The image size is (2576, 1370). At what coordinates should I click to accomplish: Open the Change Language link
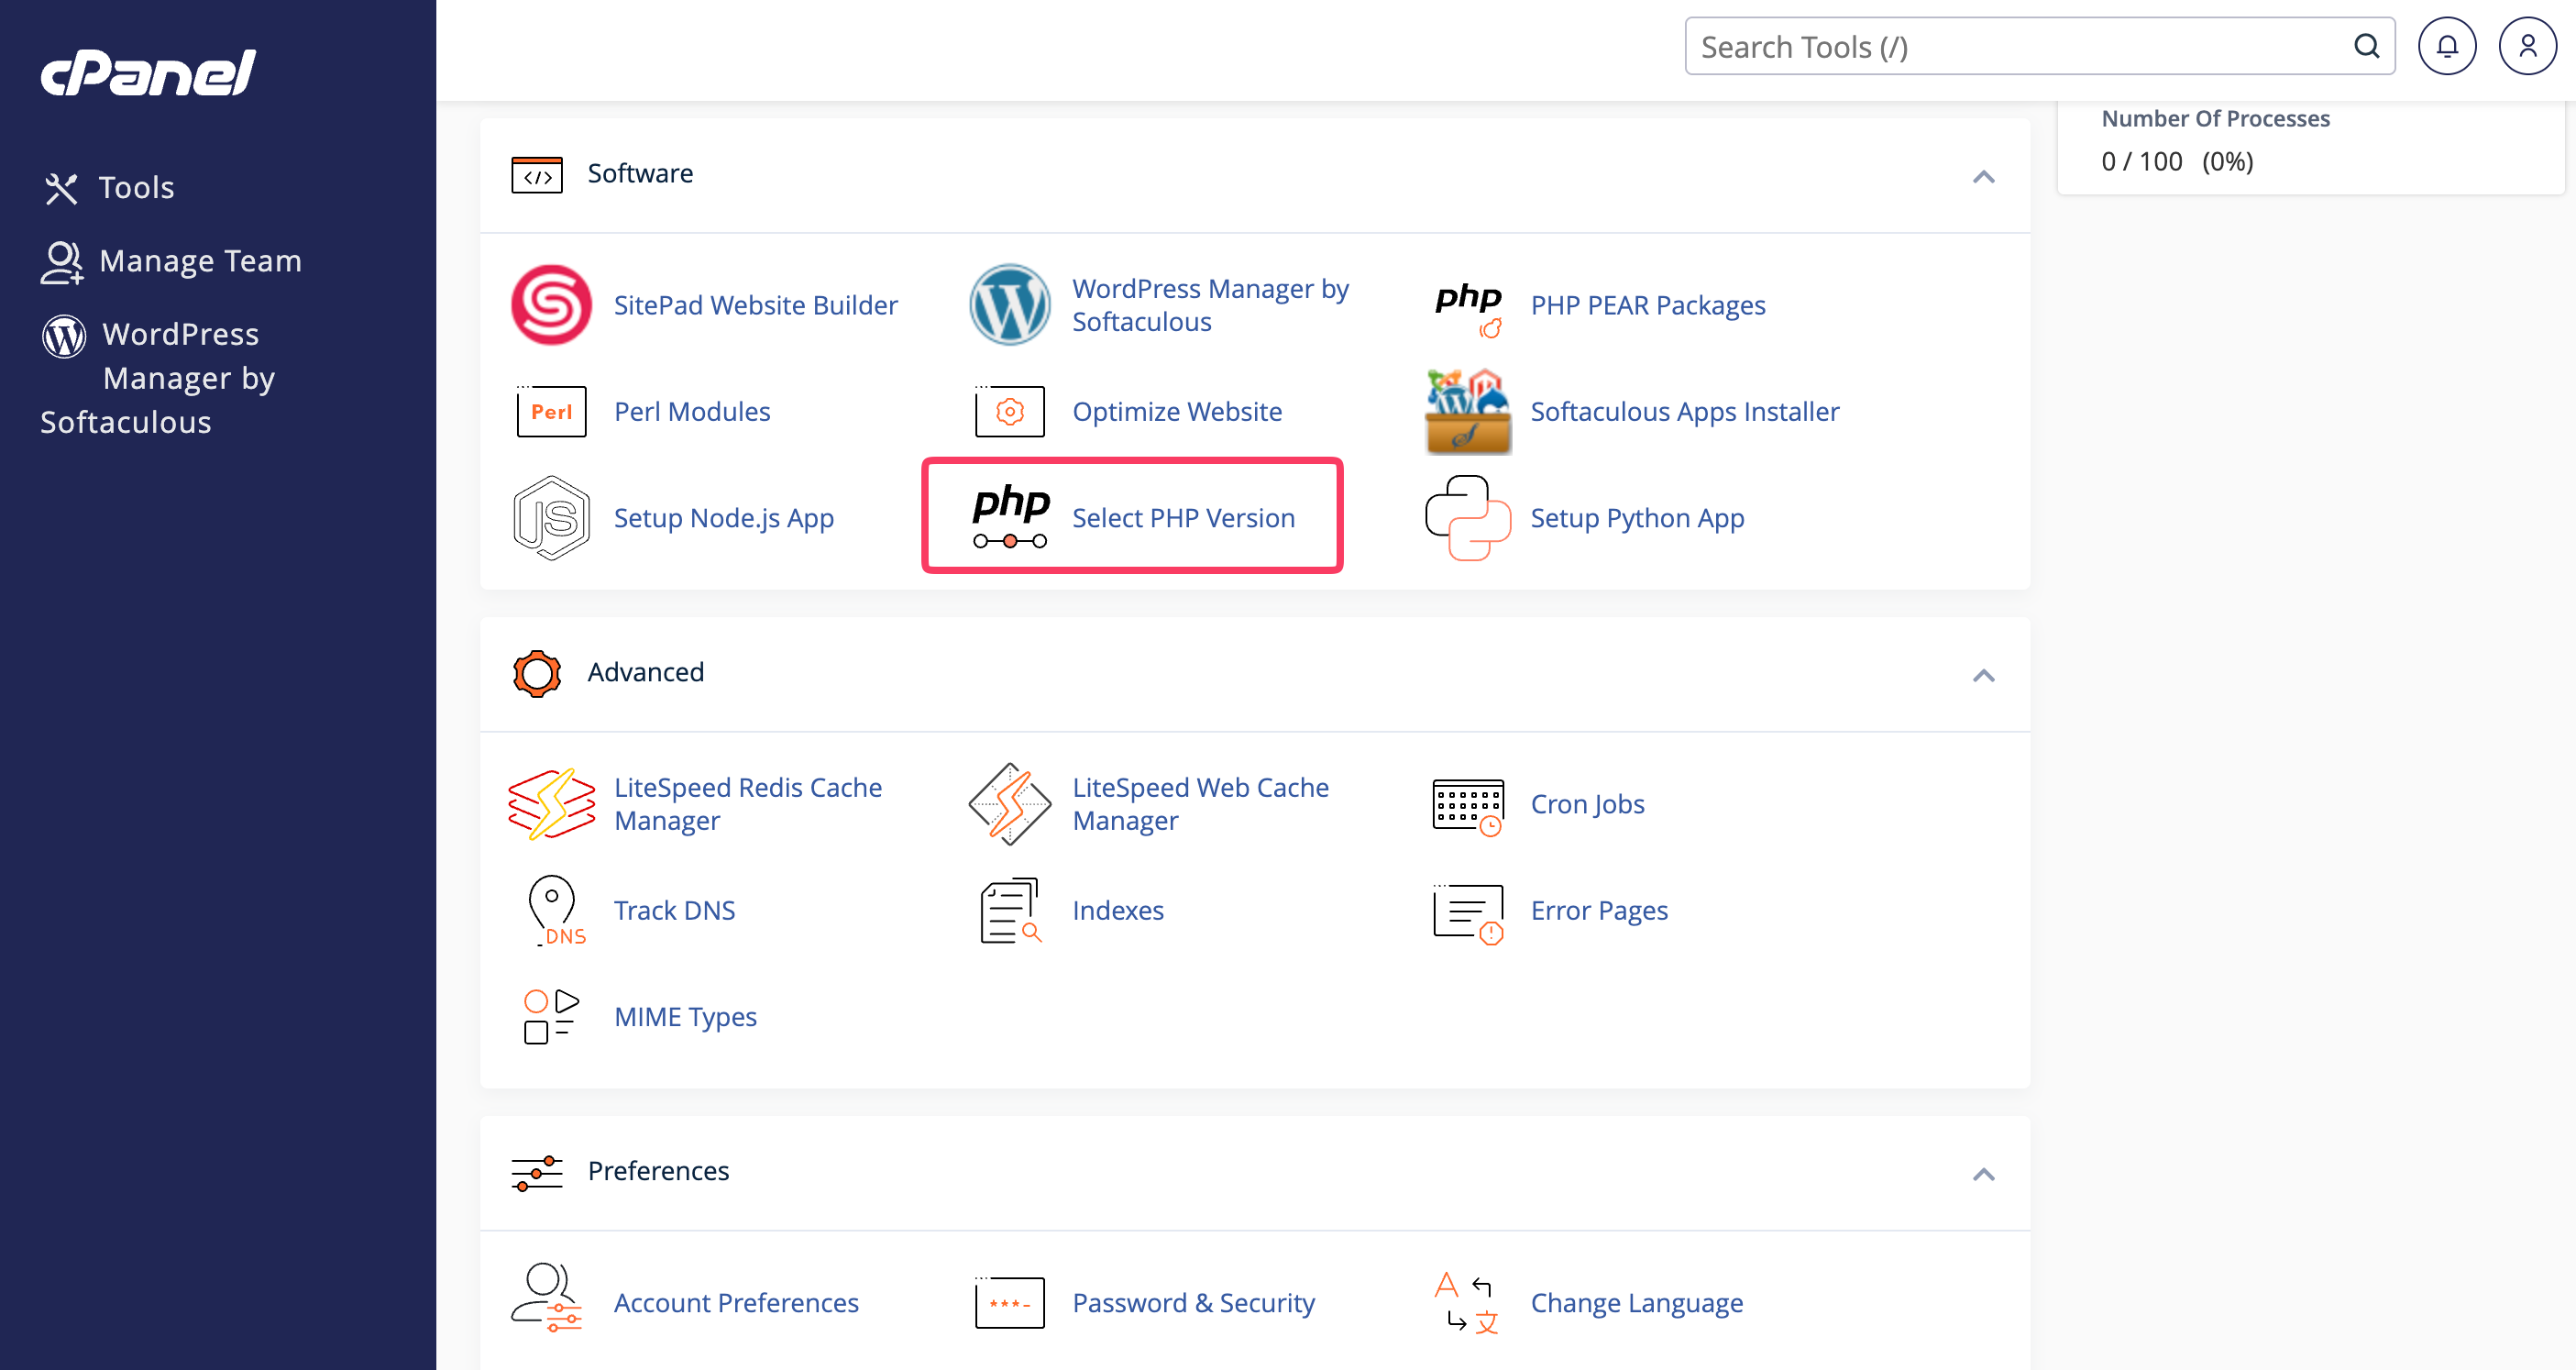point(1637,1302)
